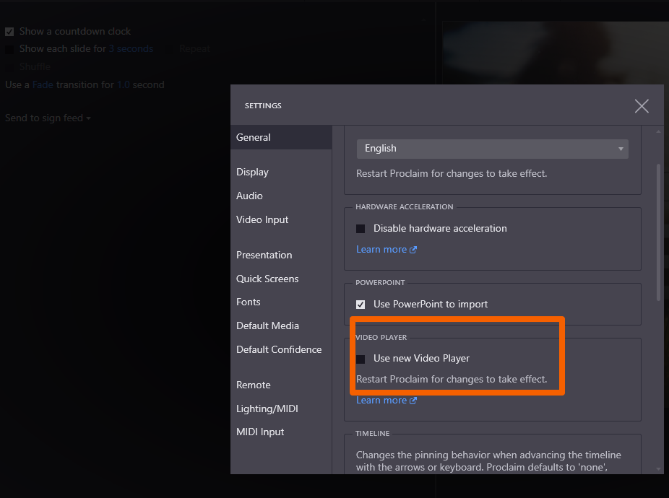Click the 3 seconds duration link
Viewport: 669px width, 498px height.
[x=131, y=48]
